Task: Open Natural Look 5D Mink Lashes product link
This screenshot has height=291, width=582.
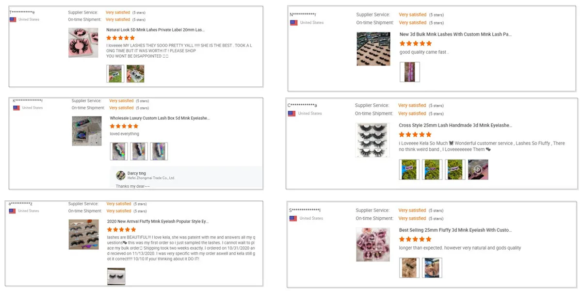Action: [x=155, y=30]
